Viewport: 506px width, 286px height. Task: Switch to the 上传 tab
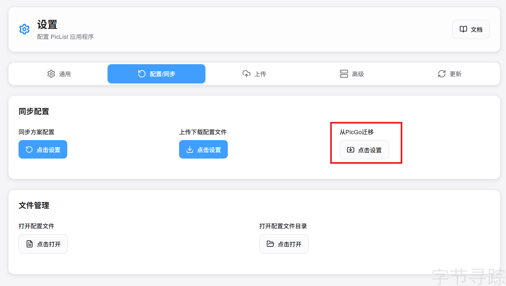tap(254, 74)
